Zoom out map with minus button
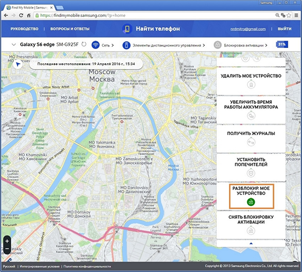The width and height of the screenshot is (302, 272). [x=7, y=249]
